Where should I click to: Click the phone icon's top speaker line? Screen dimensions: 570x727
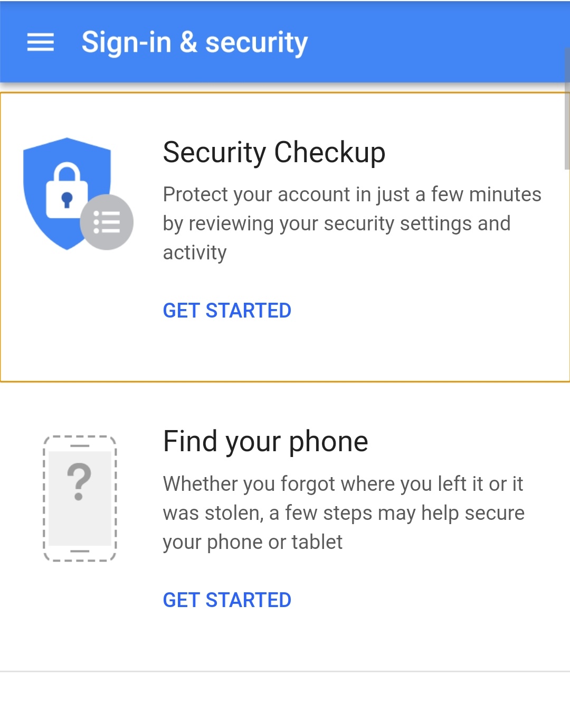[80, 445]
